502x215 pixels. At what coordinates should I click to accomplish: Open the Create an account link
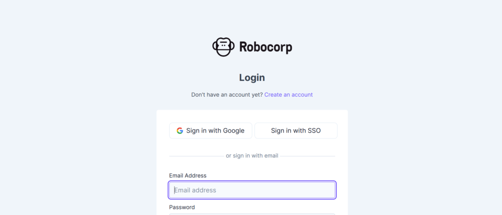click(288, 95)
